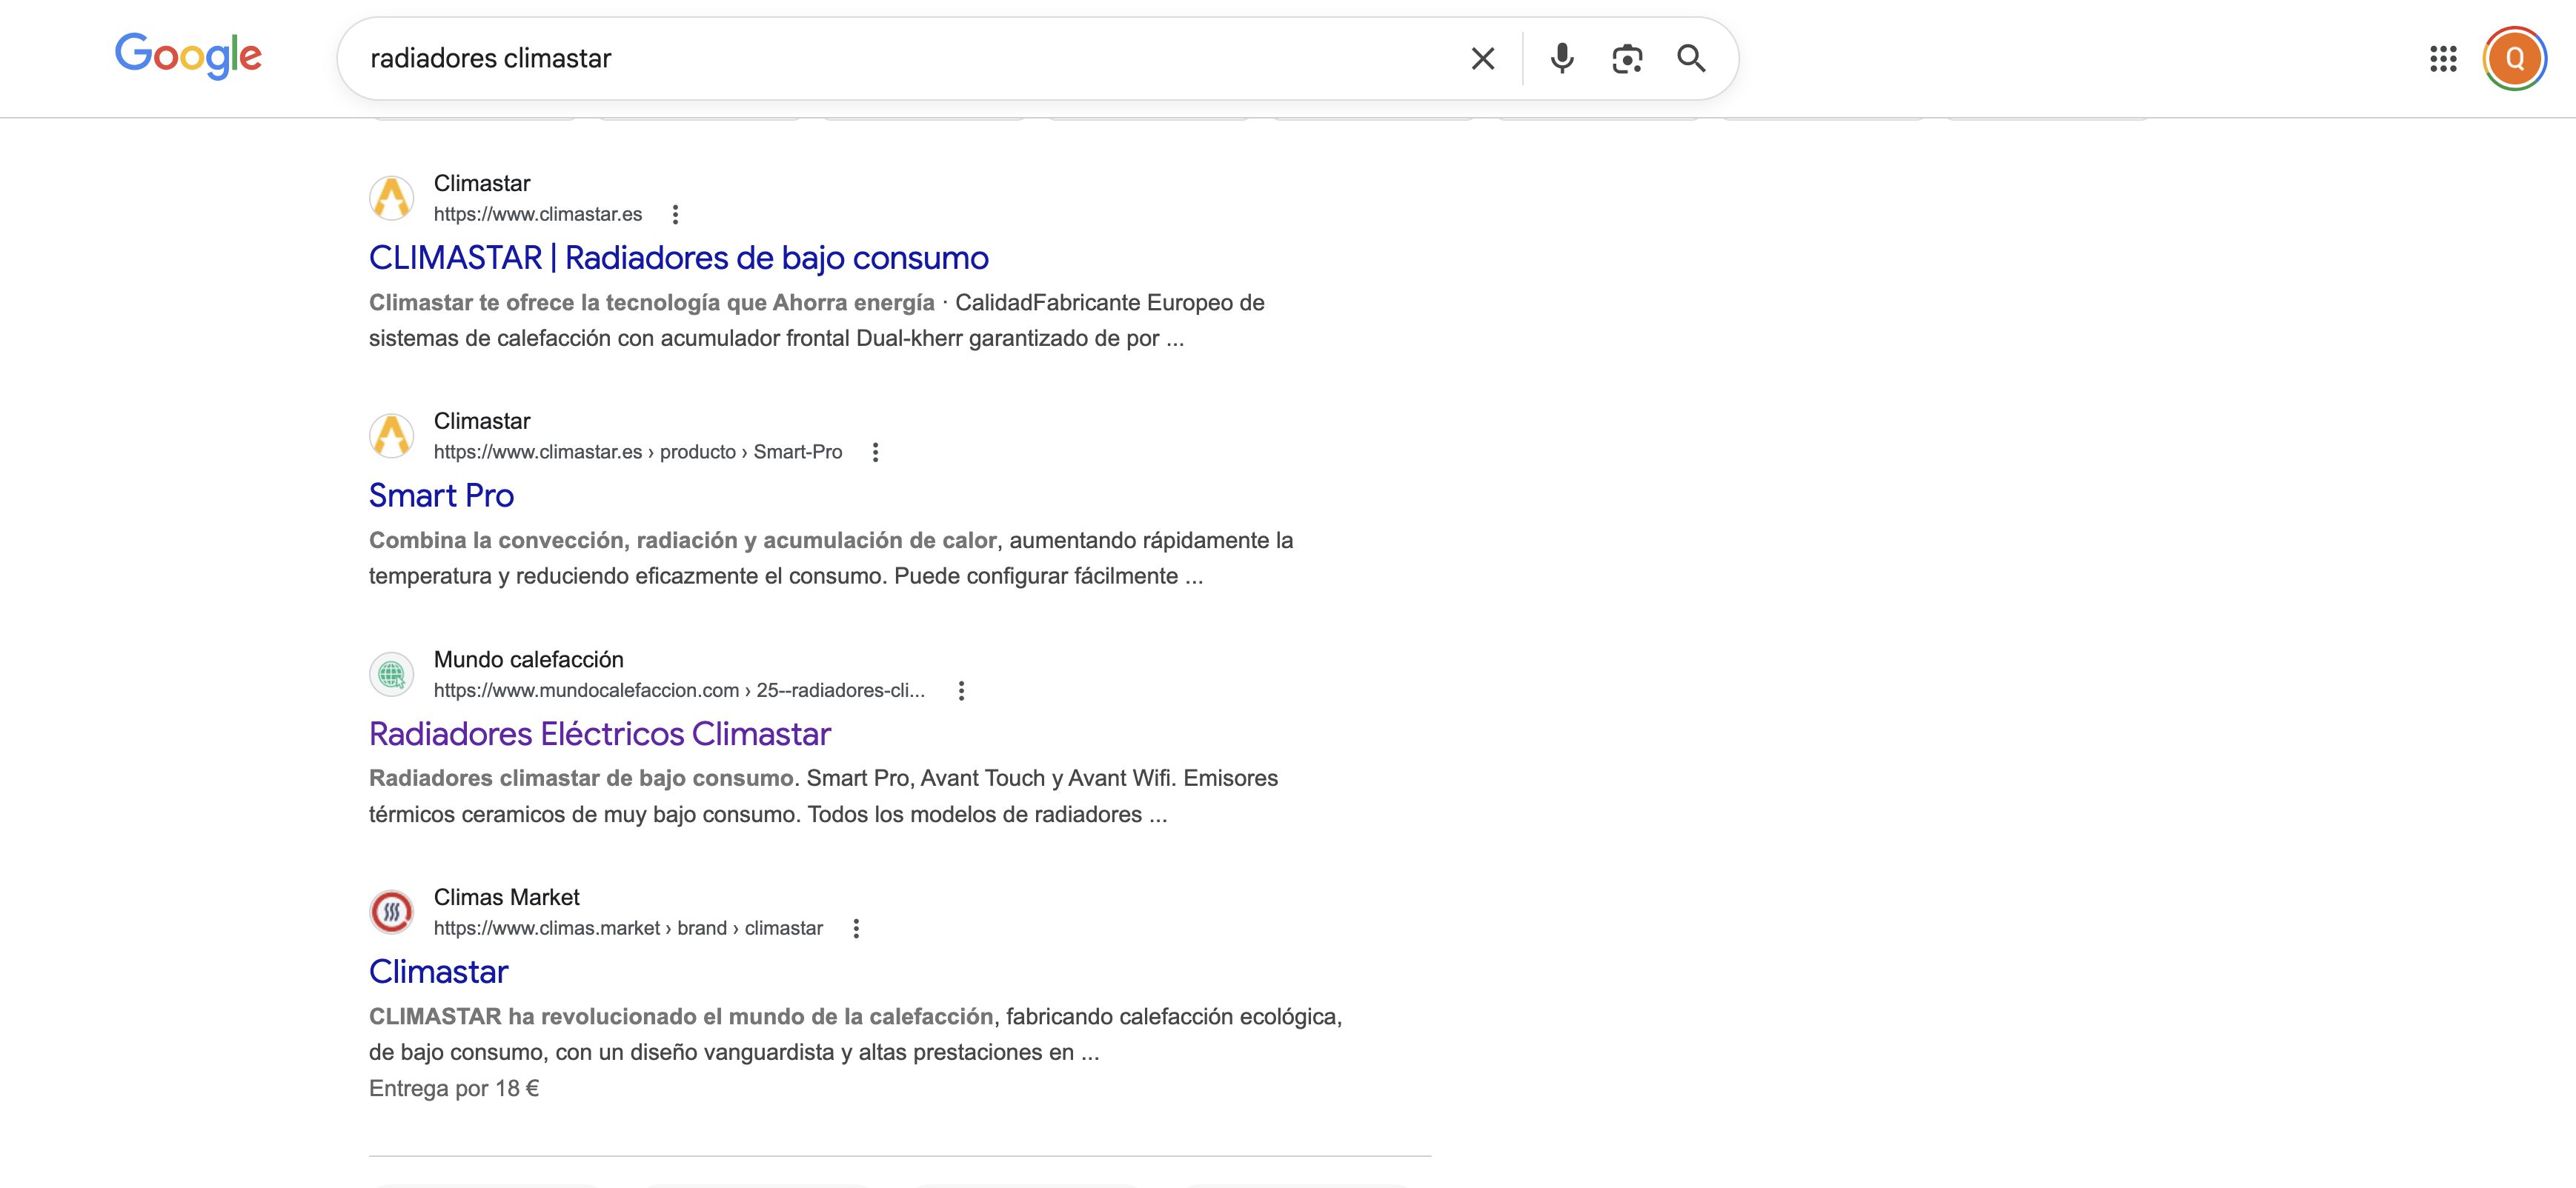The width and height of the screenshot is (2576, 1188).
Task: Click the Climas Market favicon
Action: click(392, 911)
